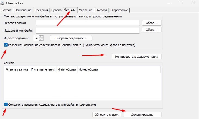Open the Захват tab
The width and height of the screenshot is (199, 119).
coord(7,10)
